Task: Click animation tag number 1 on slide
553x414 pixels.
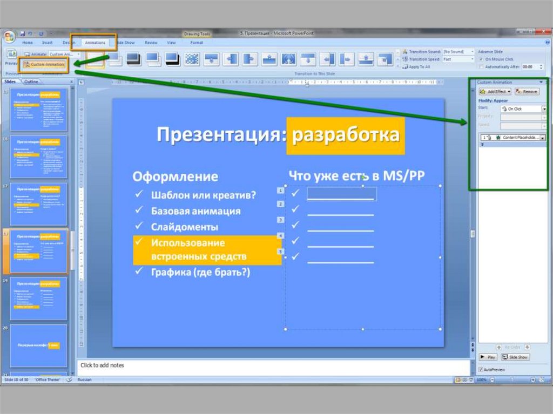Action: (x=280, y=191)
